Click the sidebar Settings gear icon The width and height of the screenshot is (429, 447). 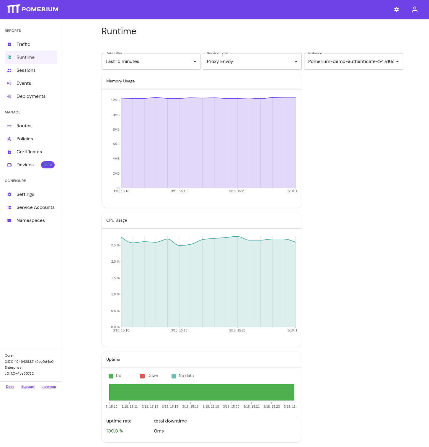coord(9,194)
